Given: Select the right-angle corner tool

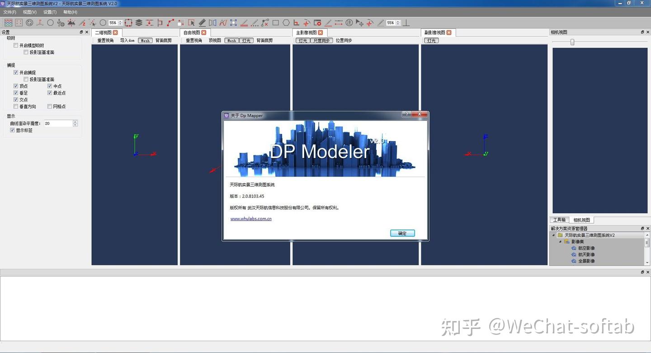Looking at the screenshot, I should pyautogui.click(x=296, y=22).
